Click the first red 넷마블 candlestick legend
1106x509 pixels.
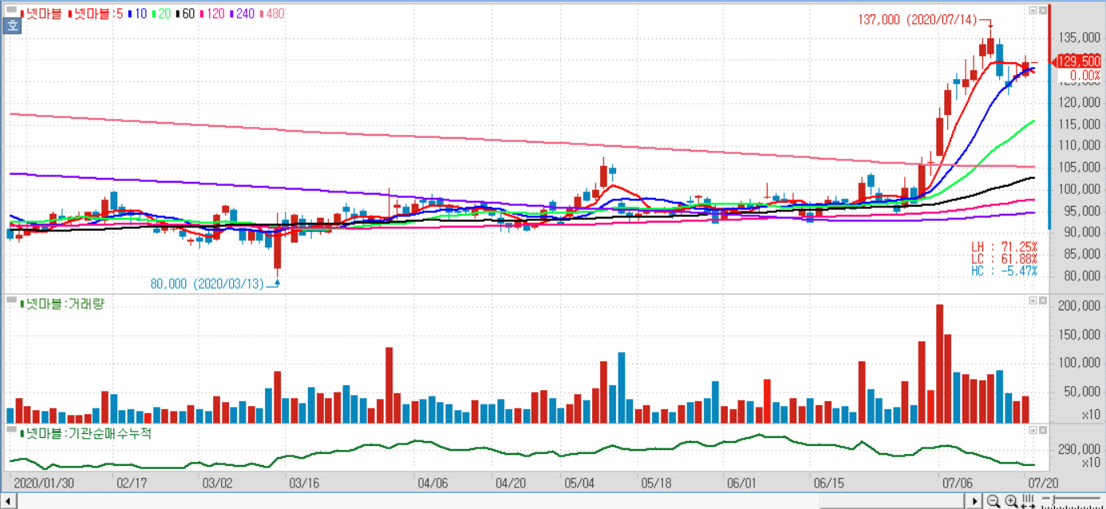[x=41, y=14]
